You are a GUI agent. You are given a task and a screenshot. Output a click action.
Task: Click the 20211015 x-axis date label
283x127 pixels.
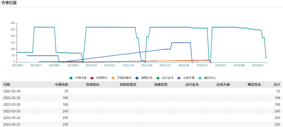[91, 65]
